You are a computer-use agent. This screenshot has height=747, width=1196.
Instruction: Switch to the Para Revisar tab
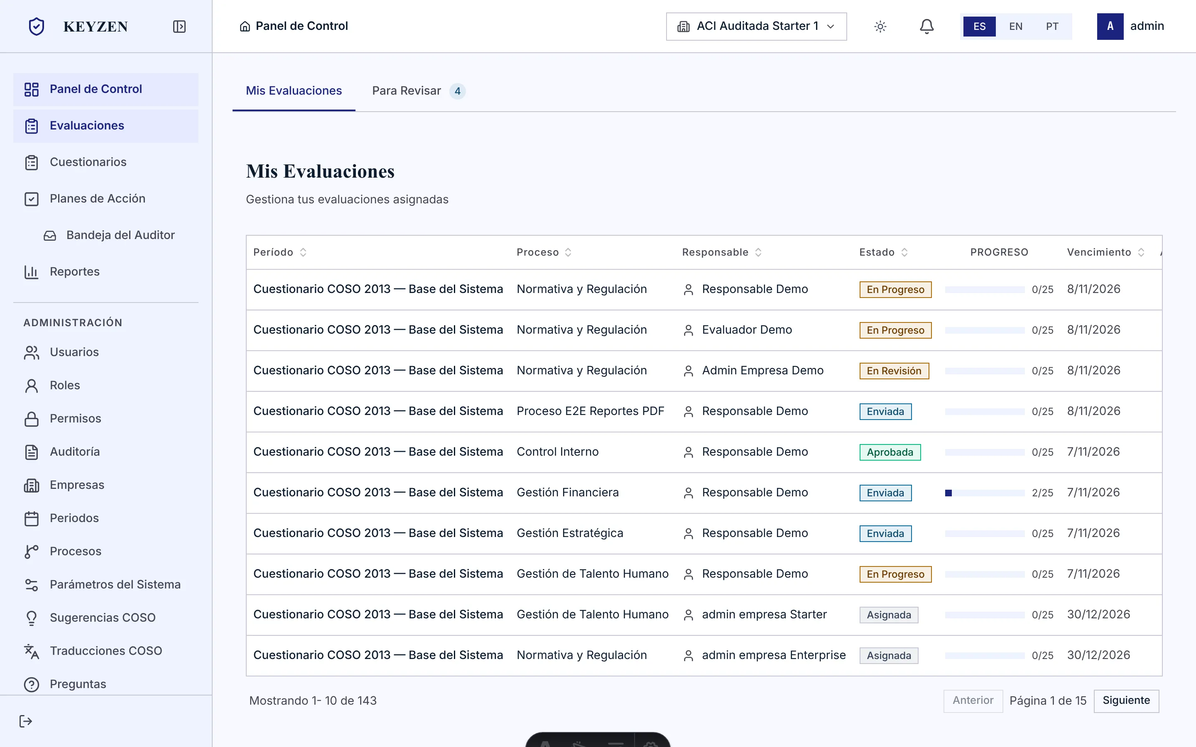418,91
